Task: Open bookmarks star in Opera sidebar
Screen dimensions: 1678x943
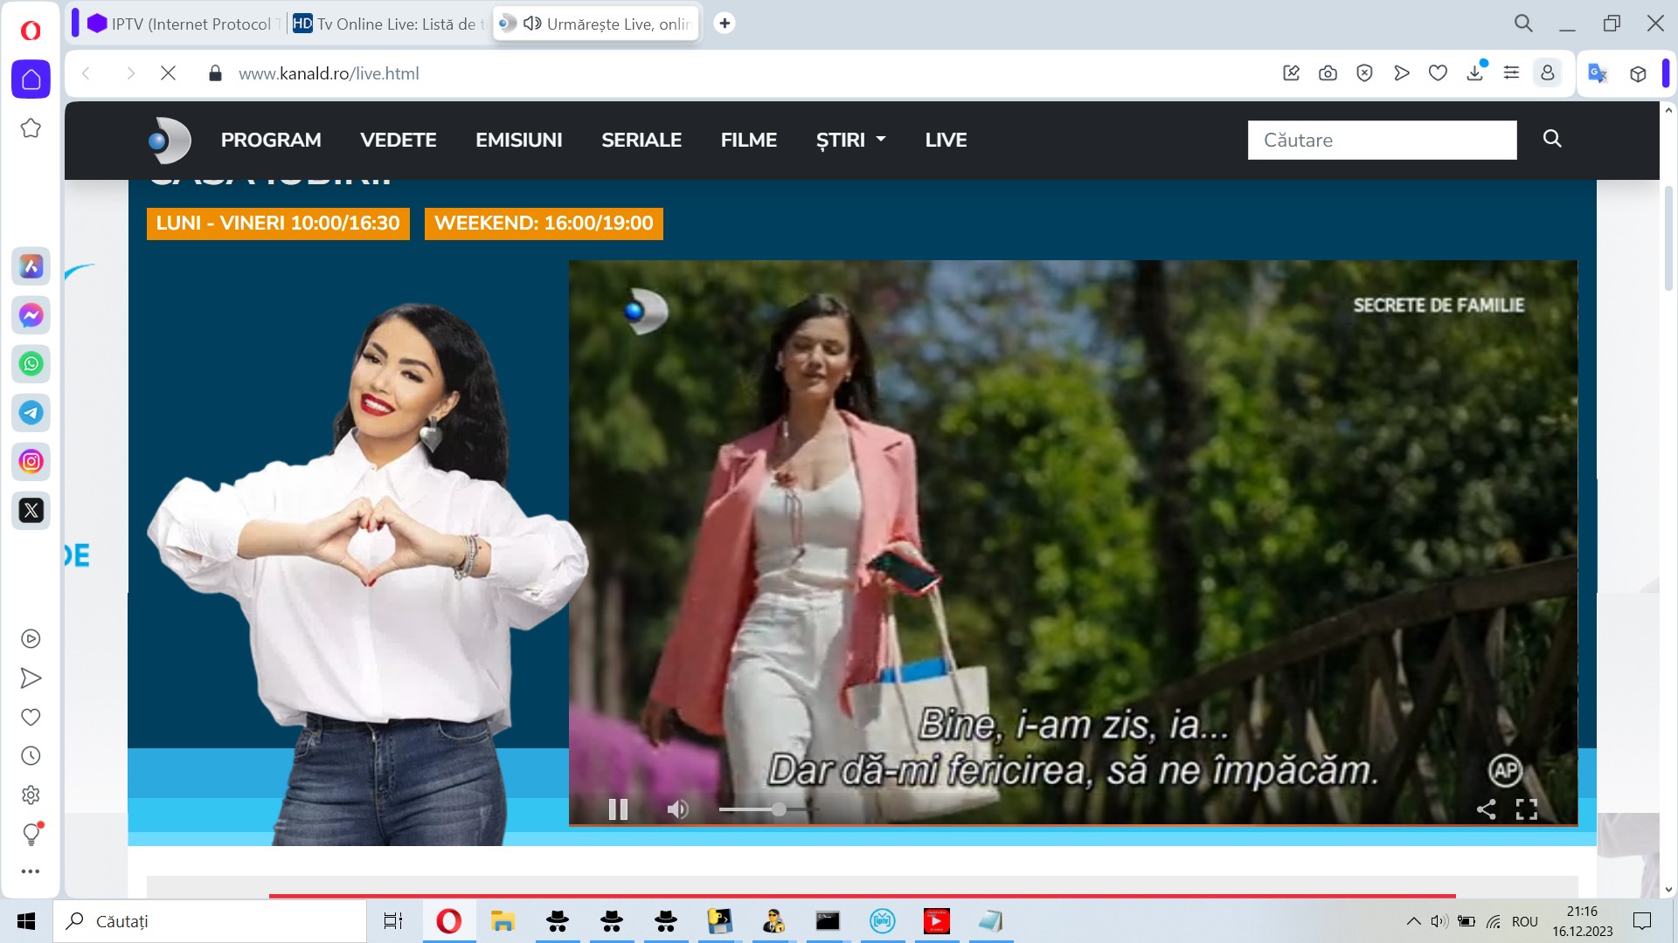Action: tap(31, 128)
